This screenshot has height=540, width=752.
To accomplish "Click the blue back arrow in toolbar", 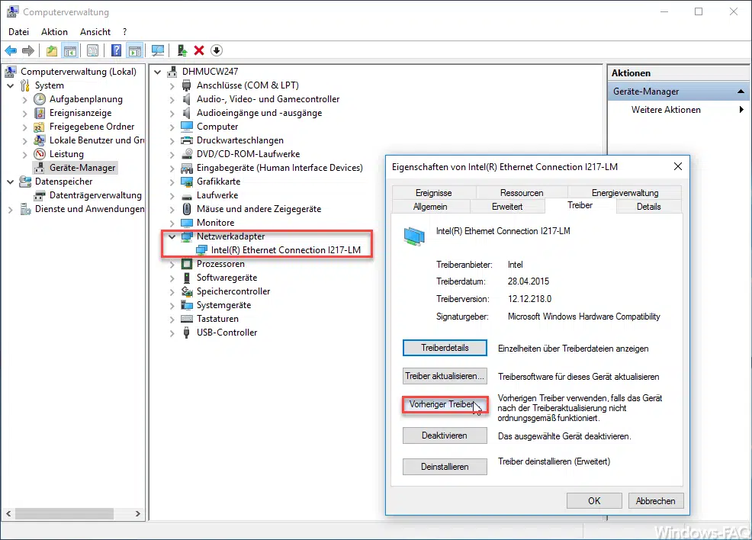I will (11, 50).
